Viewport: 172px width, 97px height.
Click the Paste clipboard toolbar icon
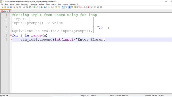pyautogui.click(x=30, y=7)
